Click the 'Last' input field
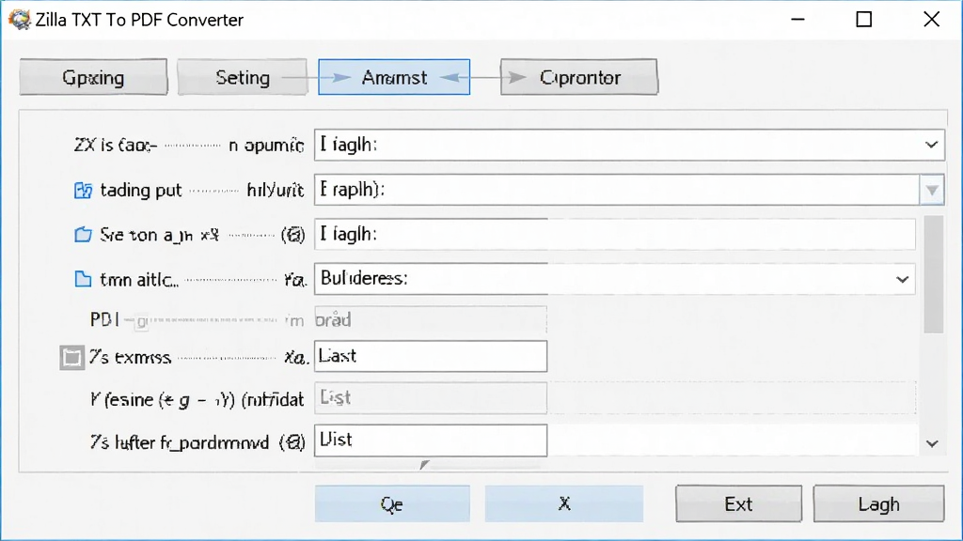963x541 pixels. [431, 356]
